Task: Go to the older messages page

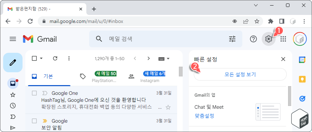Action: click(x=148, y=58)
